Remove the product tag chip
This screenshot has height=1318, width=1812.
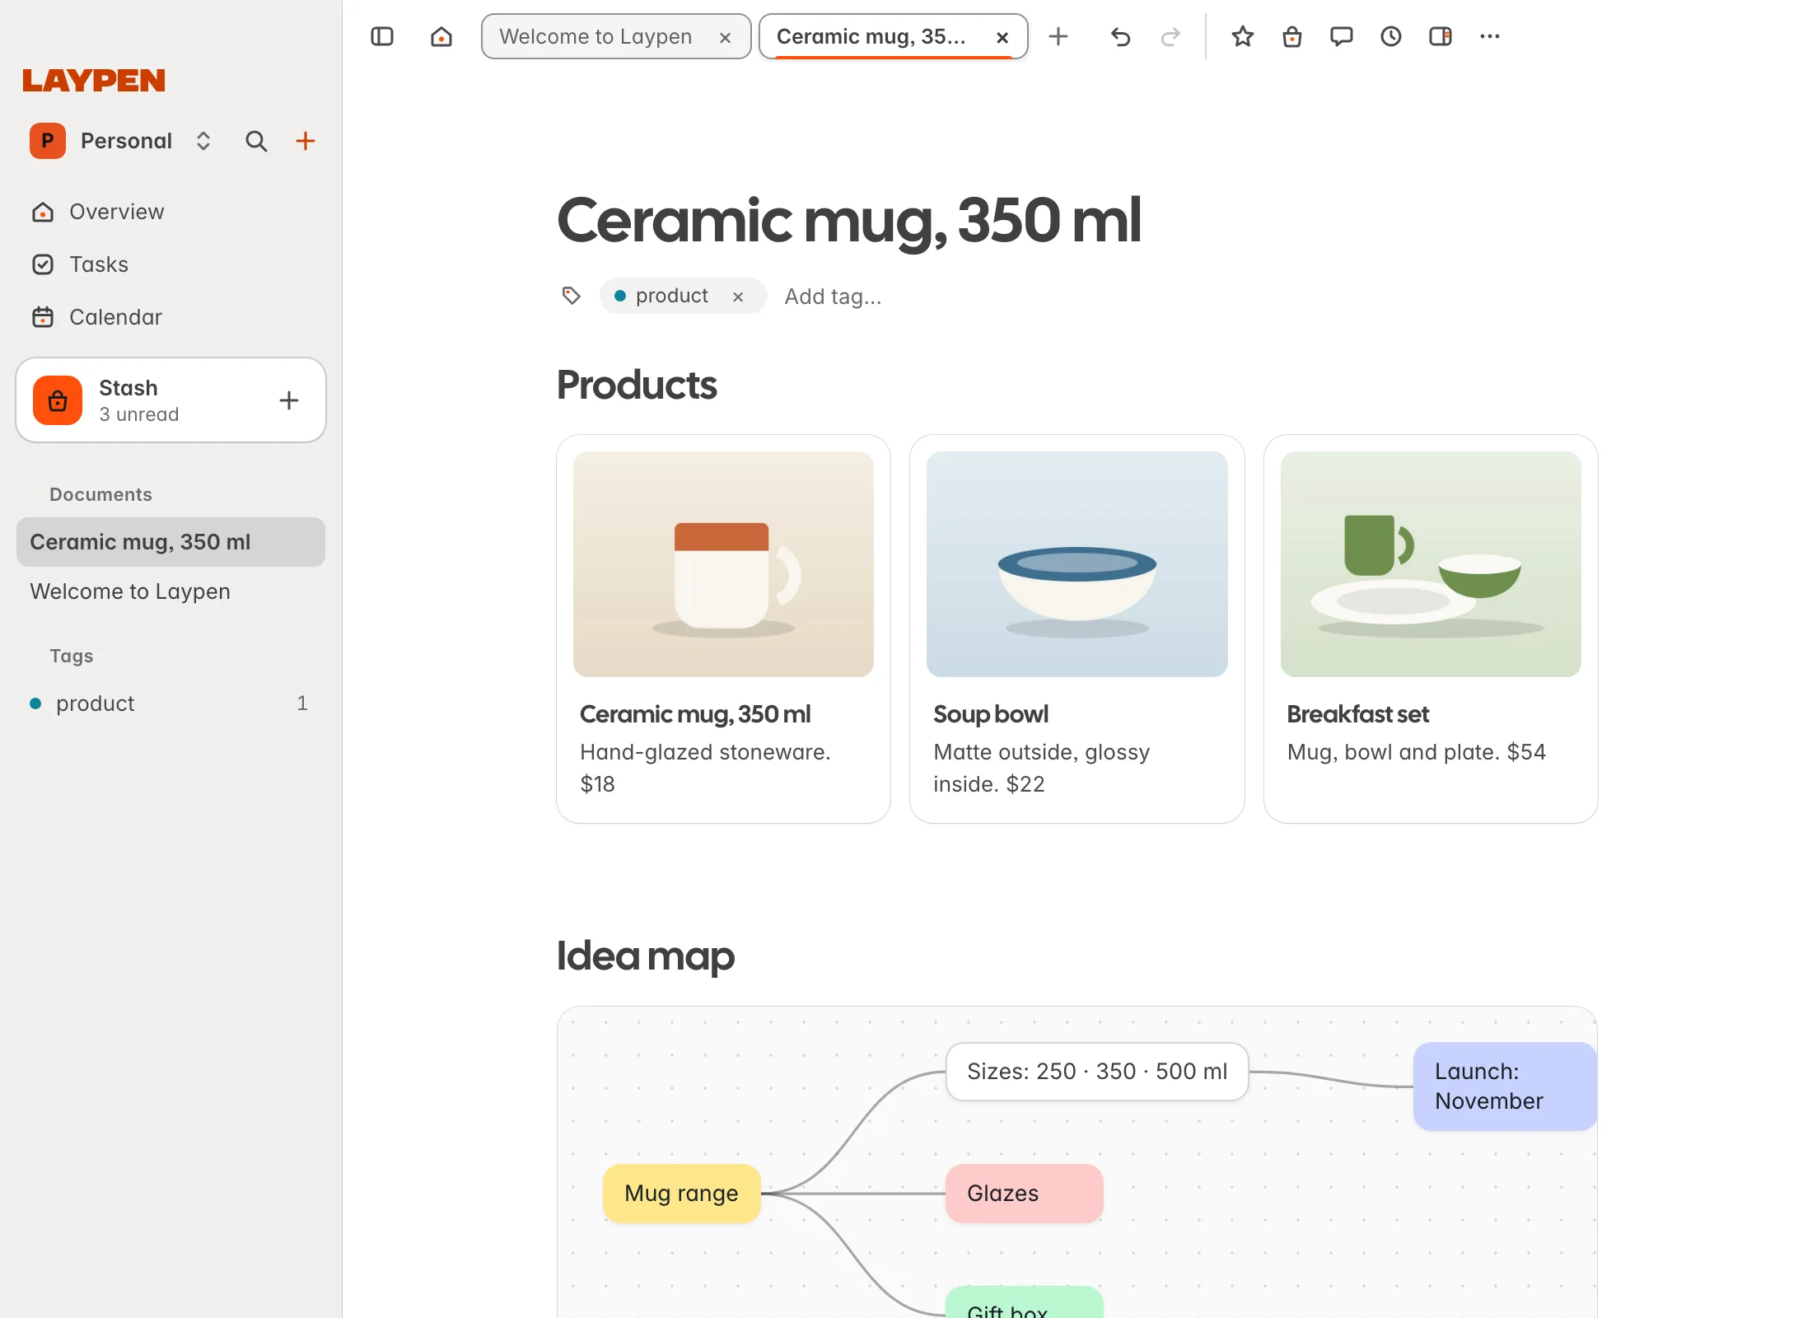(738, 297)
